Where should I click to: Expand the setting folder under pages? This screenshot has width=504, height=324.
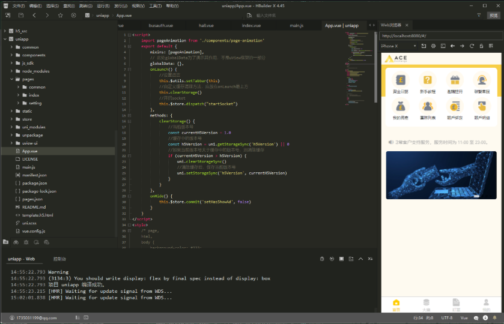(x=18, y=103)
